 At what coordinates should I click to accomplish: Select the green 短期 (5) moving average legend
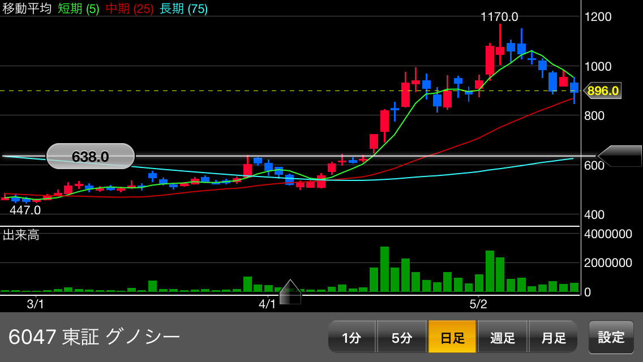78,9
